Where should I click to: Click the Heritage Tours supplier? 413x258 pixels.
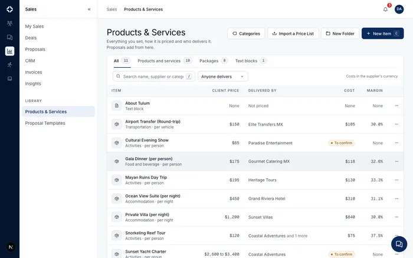(x=263, y=180)
